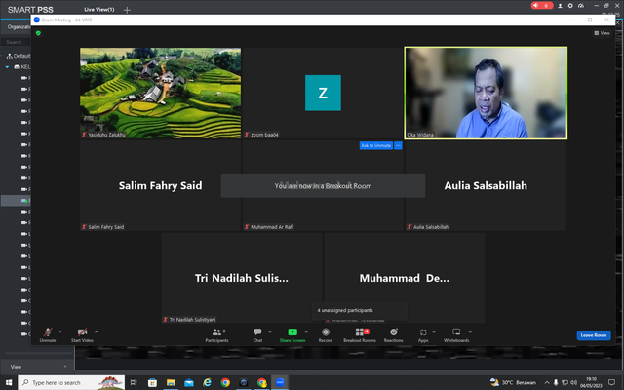Open the user account icon in SmartPSS

560,6
